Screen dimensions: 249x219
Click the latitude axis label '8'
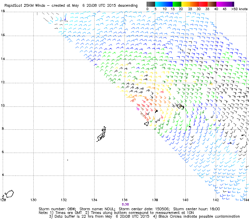[x=3, y=128]
